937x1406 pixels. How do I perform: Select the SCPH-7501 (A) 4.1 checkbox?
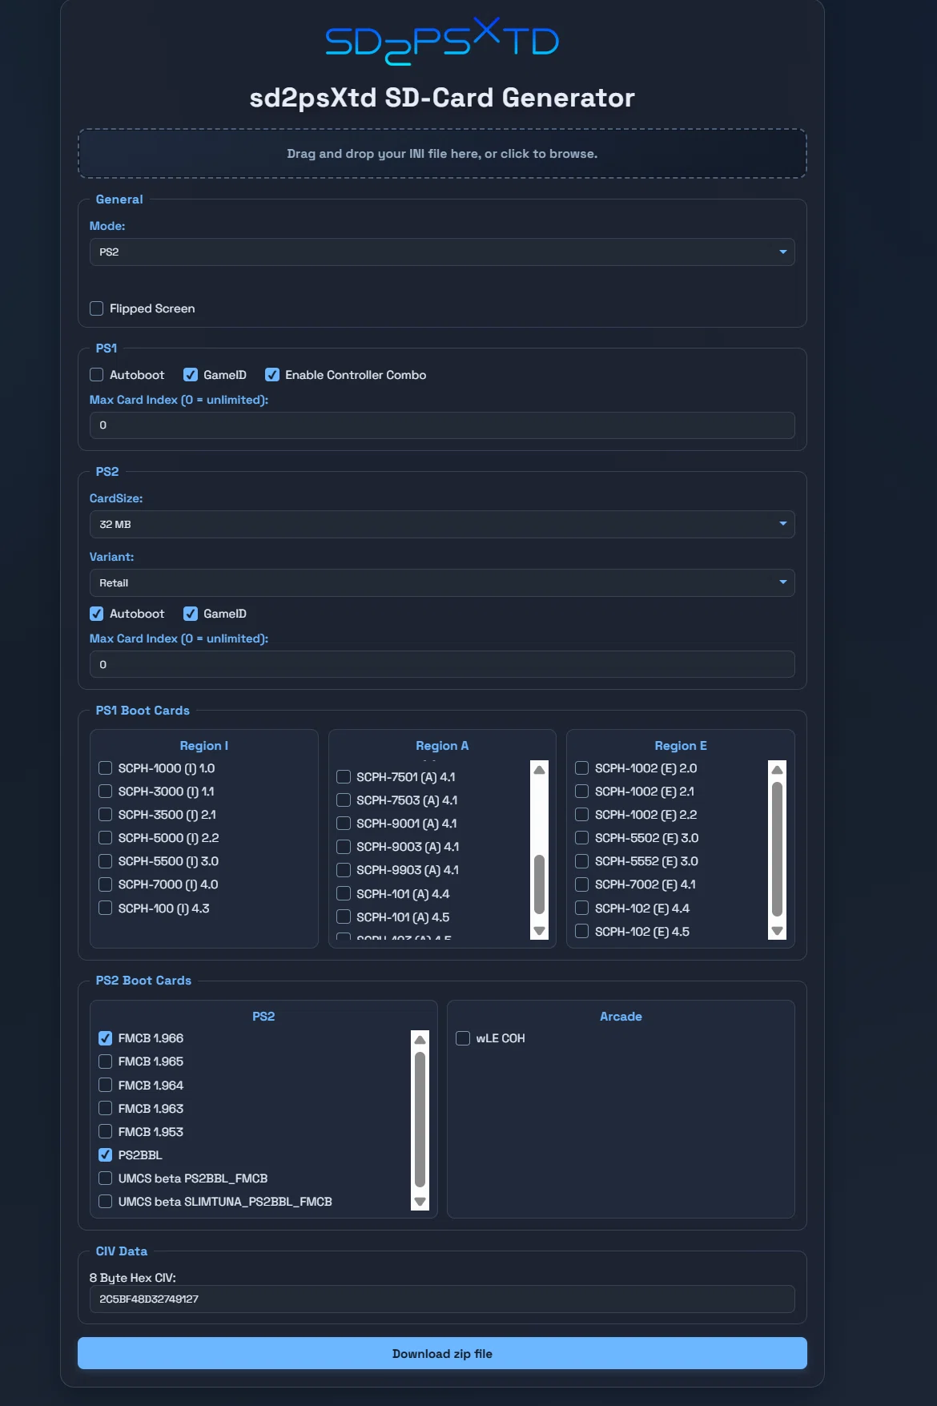click(344, 776)
